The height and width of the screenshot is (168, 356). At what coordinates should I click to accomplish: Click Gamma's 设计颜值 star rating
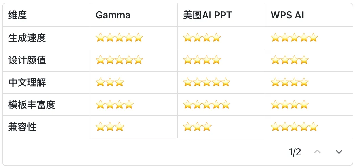click(119, 60)
